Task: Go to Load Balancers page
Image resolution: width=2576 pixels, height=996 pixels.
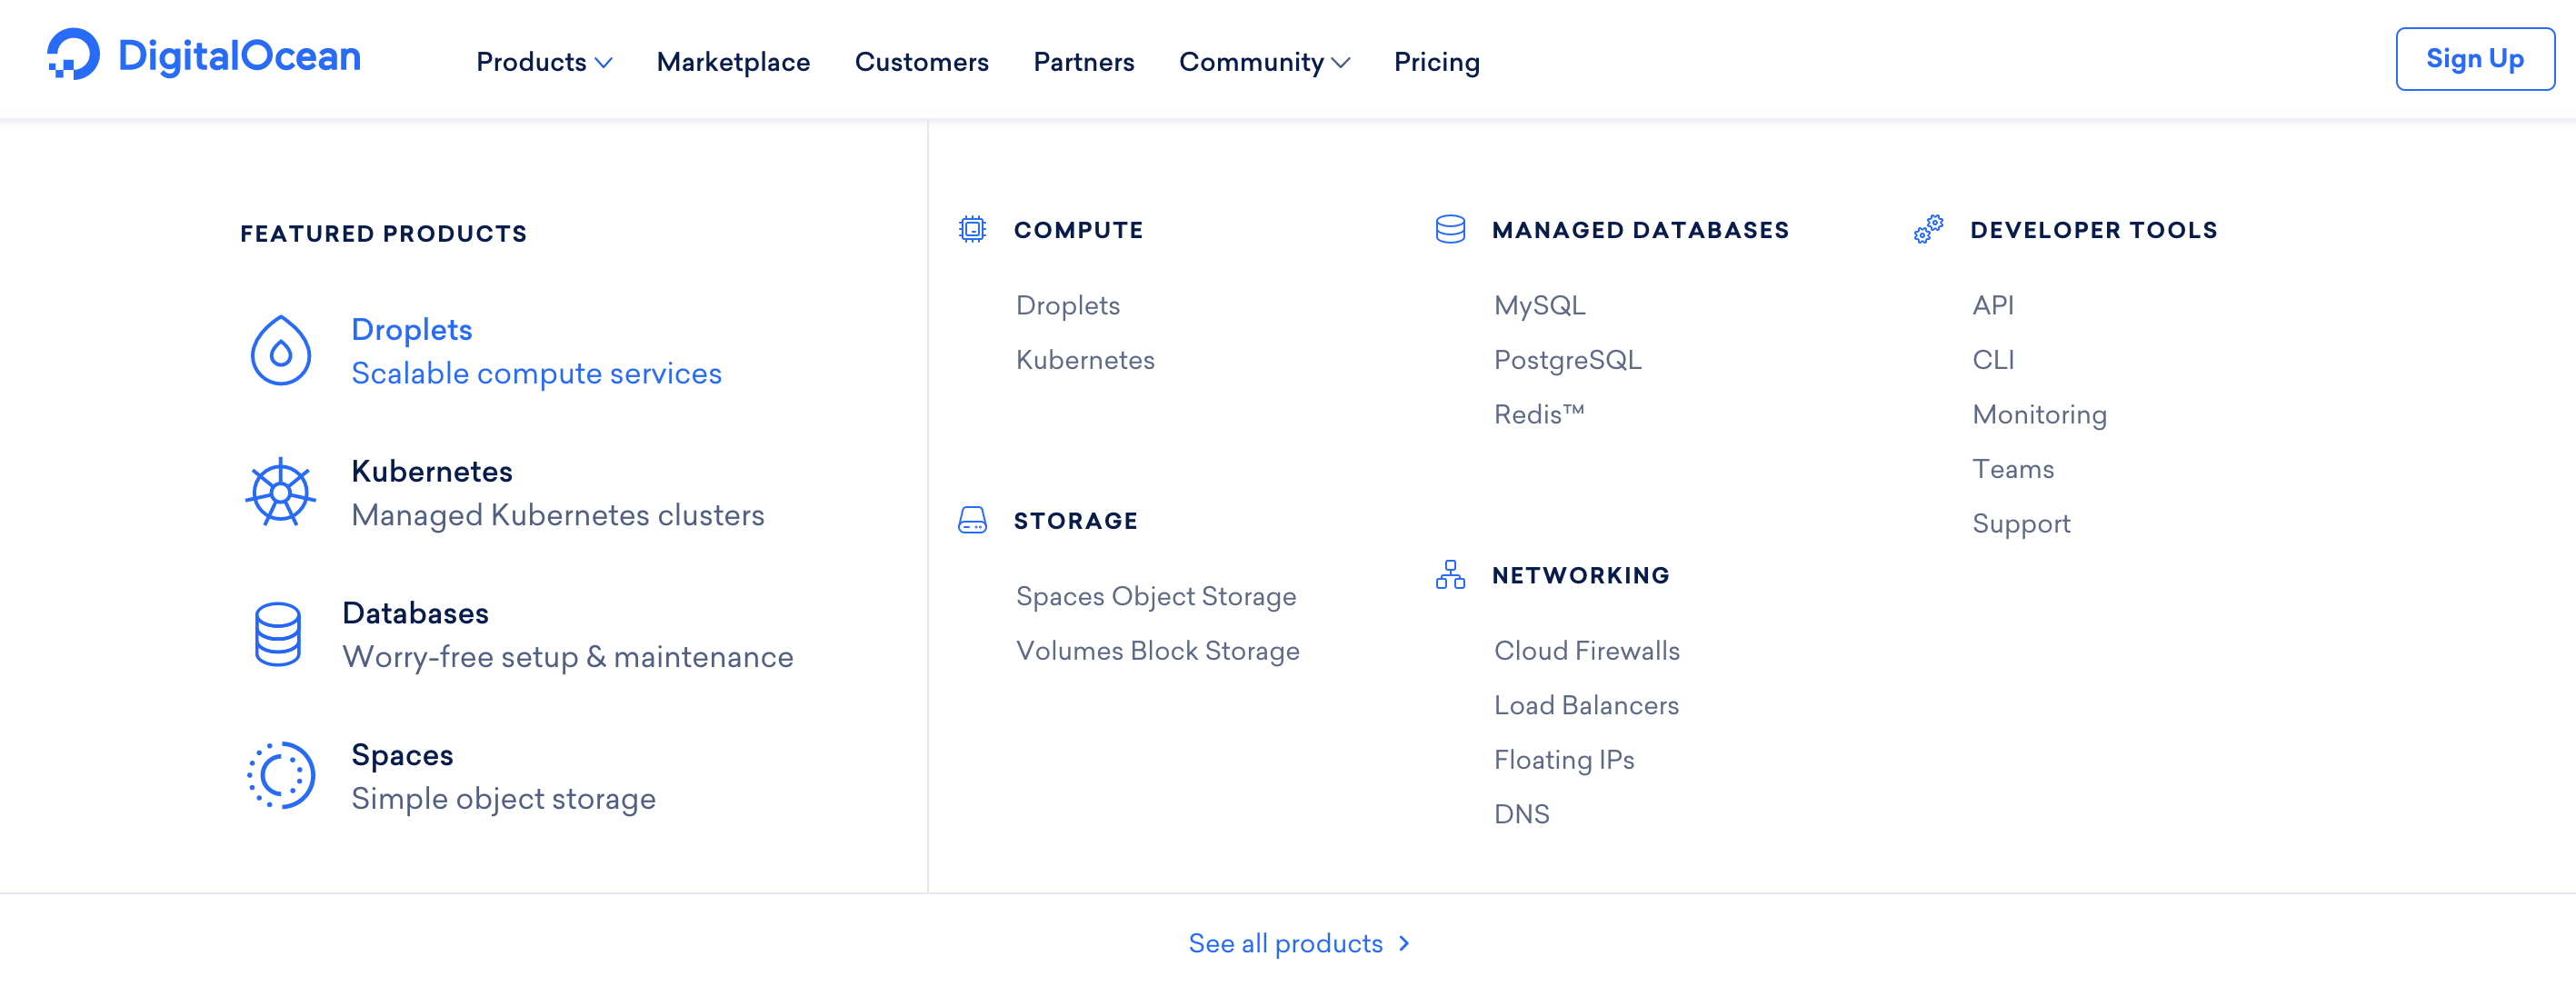Action: coord(1586,705)
